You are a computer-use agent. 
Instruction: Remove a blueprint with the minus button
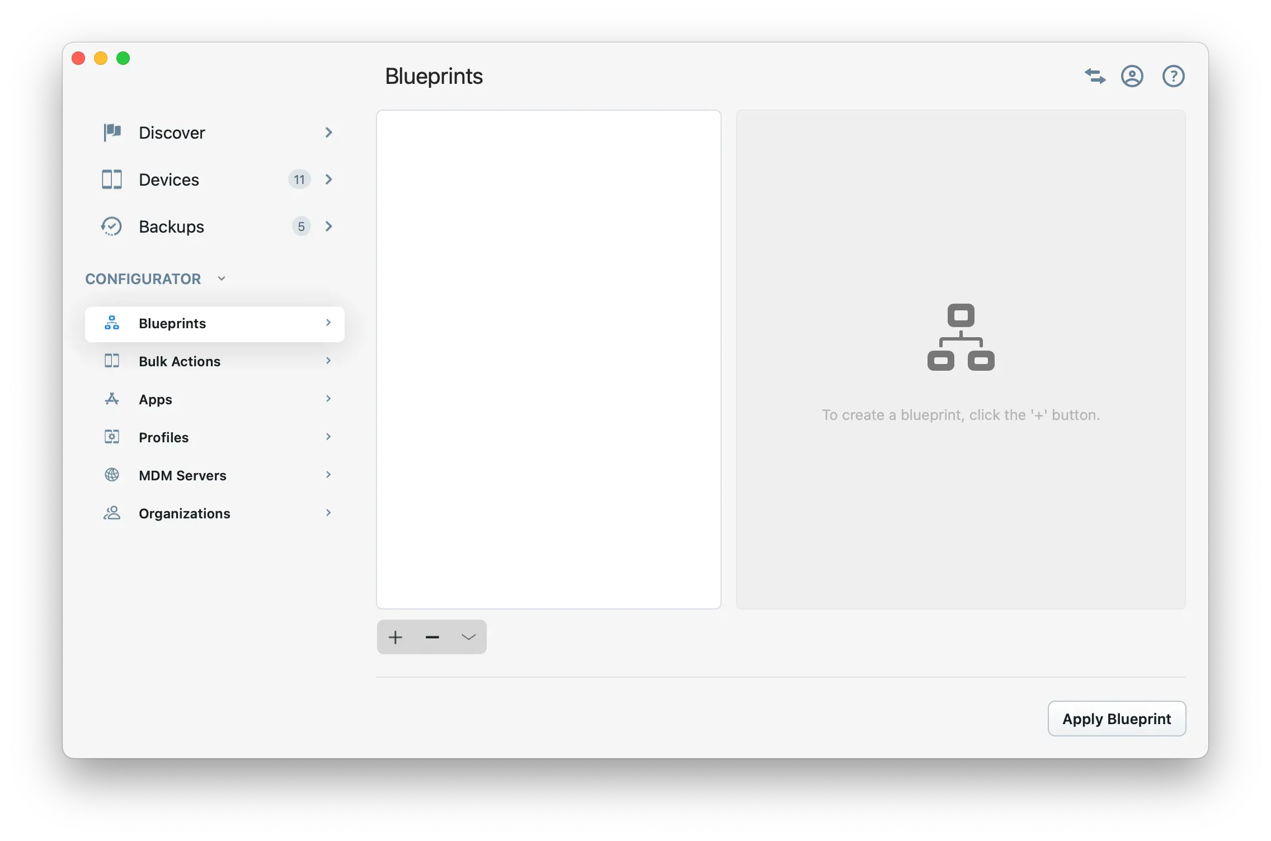pyautogui.click(x=432, y=637)
